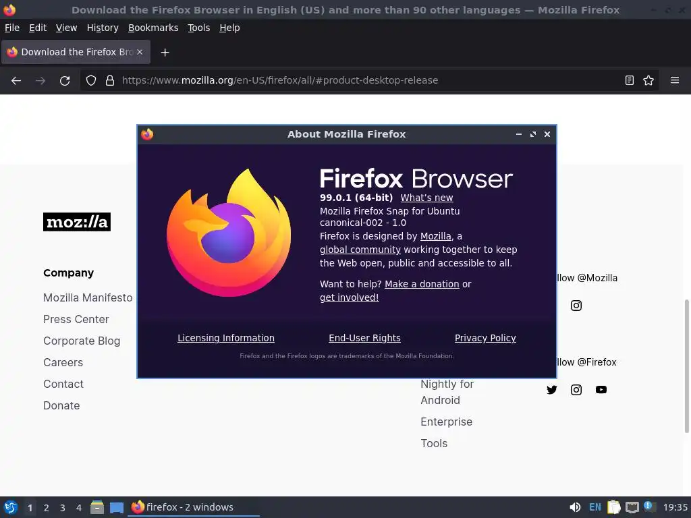Open Firefox's YouTube icon
This screenshot has width=691, height=518.
pos(601,390)
